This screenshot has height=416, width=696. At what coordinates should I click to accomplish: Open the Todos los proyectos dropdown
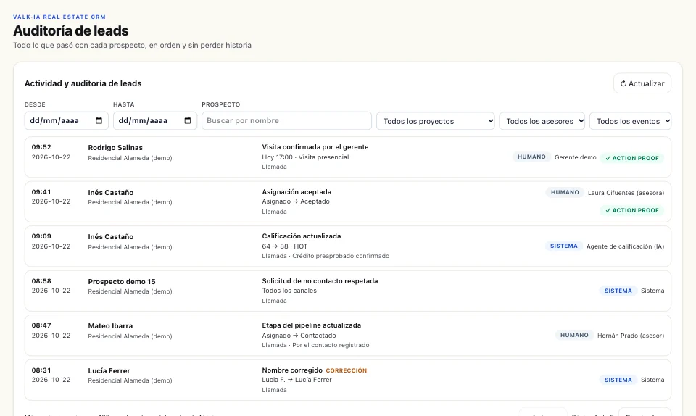pos(436,121)
